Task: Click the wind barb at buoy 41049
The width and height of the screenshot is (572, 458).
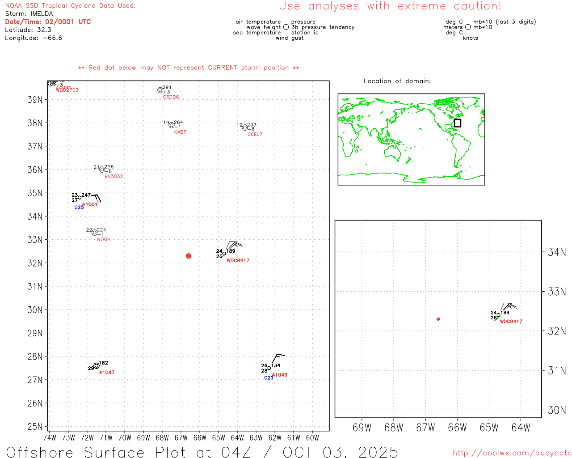Action: pos(277,358)
